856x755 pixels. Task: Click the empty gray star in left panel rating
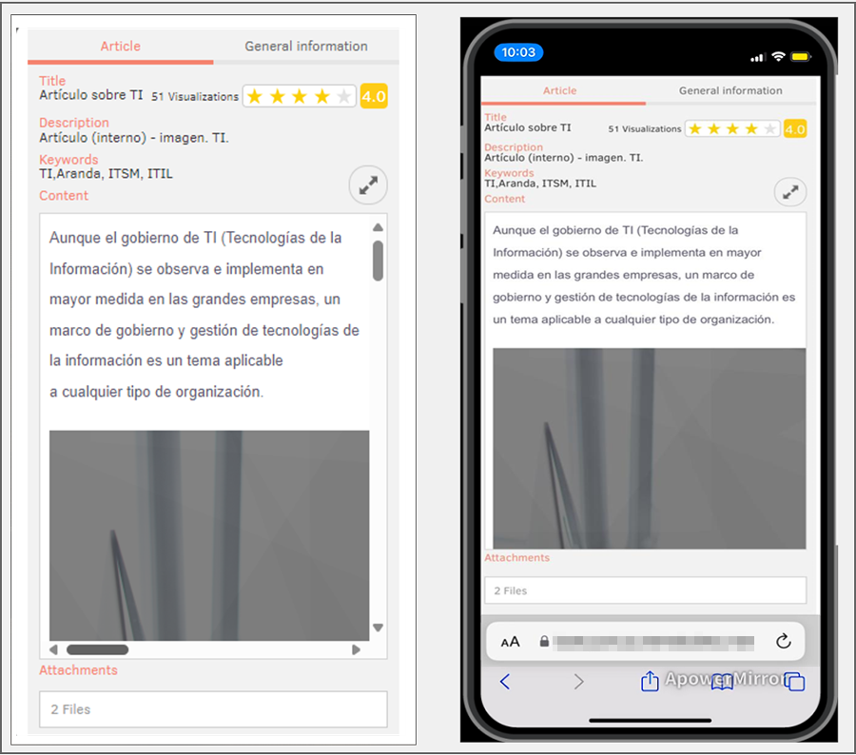click(344, 97)
